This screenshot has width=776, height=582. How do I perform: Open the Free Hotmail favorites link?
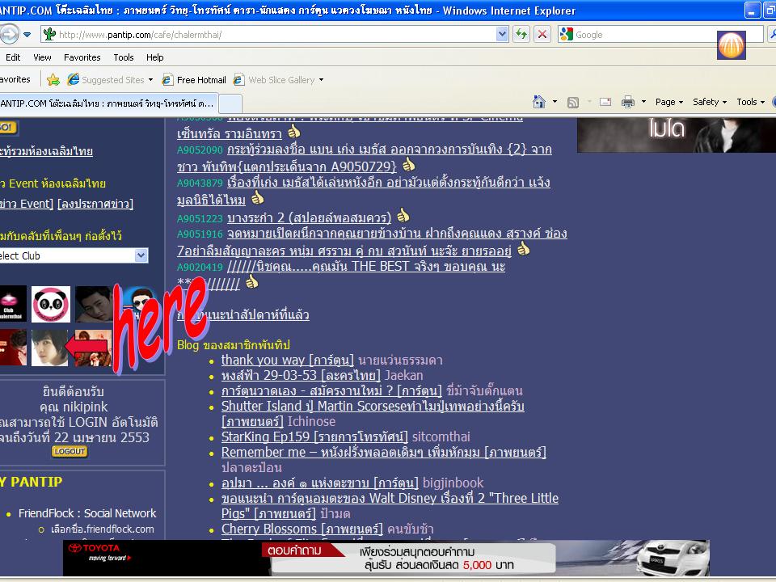click(194, 80)
